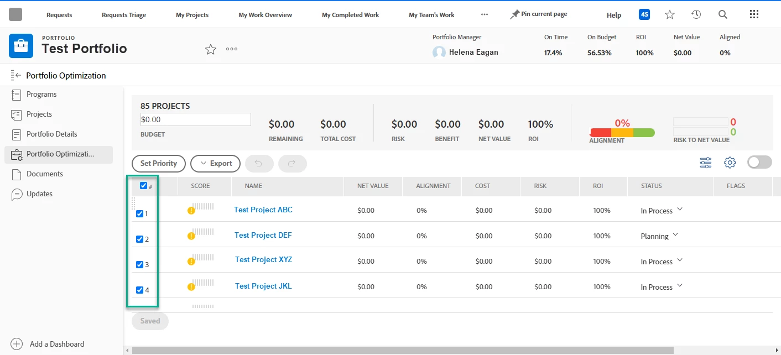Click the Budget input field

coord(196,119)
